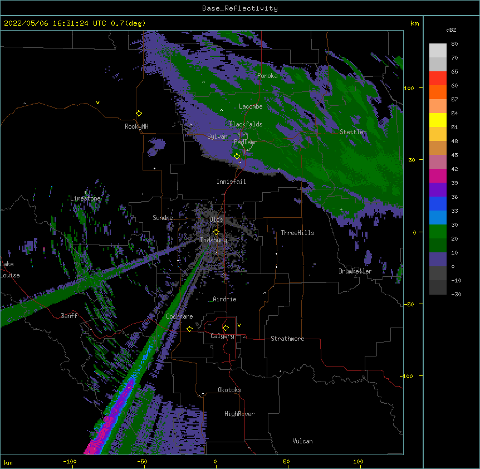Select the slate purple 10-0 dBZ legend swatch
The height and width of the screenshot is (469, 480).
coord(438,260)
